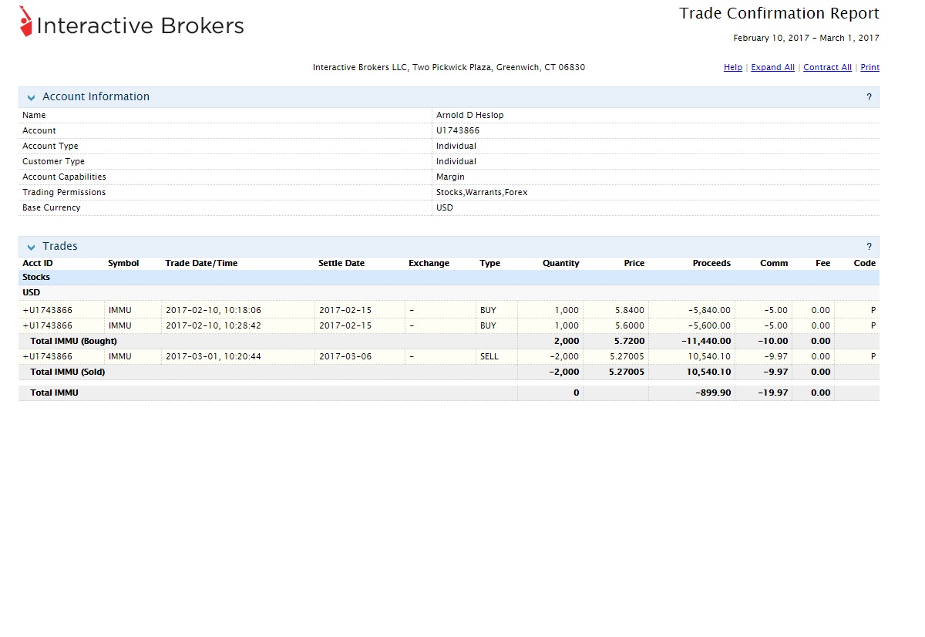Collapse the Account Information section
925x637 pixels.
[x=32, y=97]
